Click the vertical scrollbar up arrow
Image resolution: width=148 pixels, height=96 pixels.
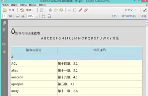click(x=147, y=22)
